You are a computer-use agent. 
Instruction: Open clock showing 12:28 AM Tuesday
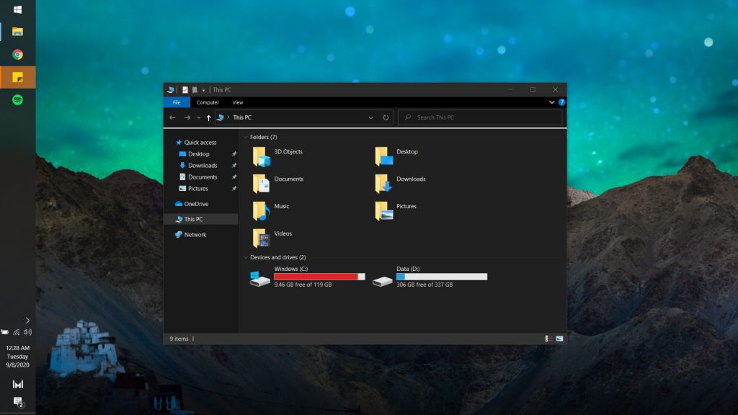click(x=18, y=357)
